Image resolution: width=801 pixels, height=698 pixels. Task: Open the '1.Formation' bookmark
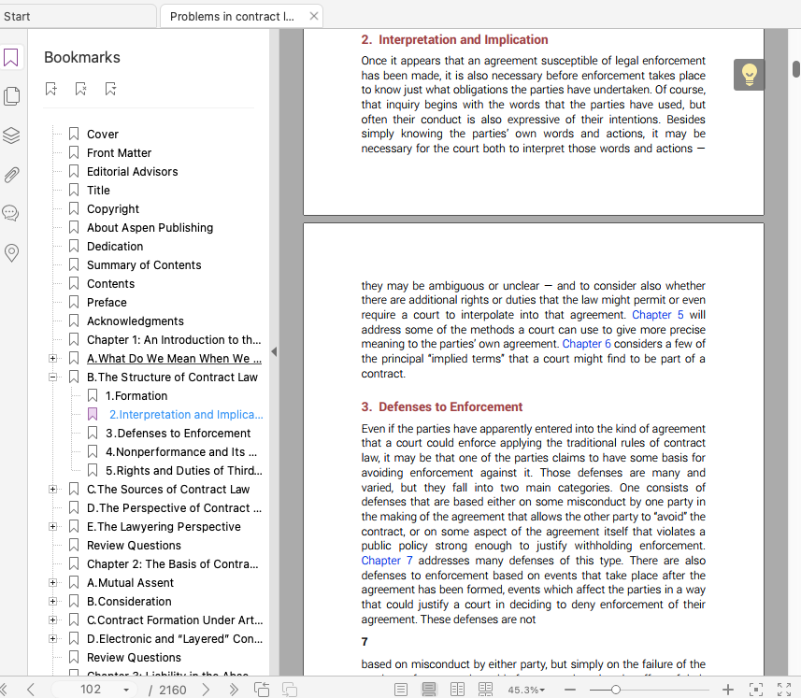136,396
